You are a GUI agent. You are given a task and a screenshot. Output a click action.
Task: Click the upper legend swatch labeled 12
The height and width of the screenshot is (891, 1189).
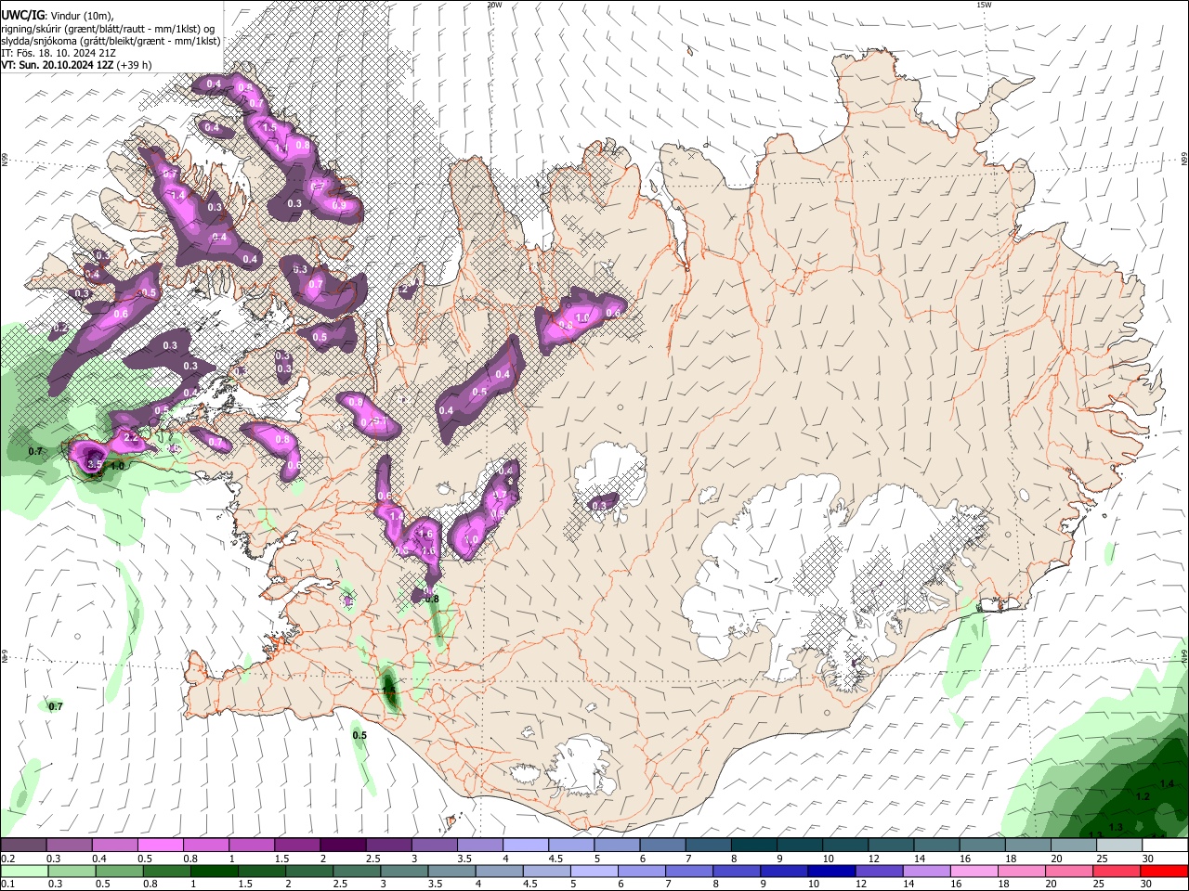coord(891,845)
